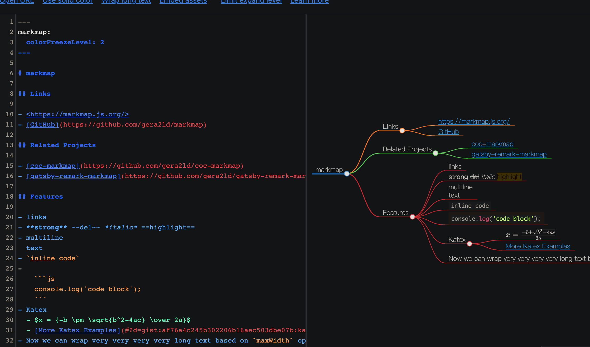Screen dimensions: 590x347
Task: Click '- Katex' on editor line 29
Action: (32, 310)
